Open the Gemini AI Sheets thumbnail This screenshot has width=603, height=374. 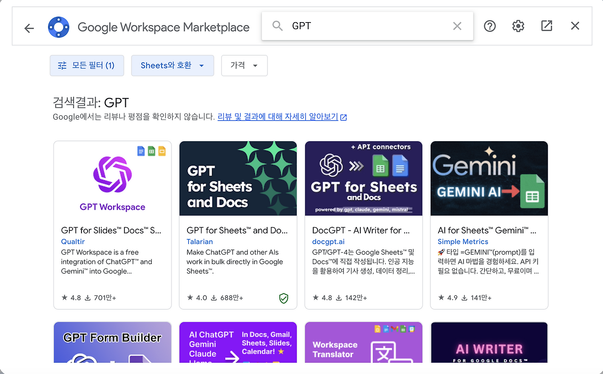click(x=489, y=178)
